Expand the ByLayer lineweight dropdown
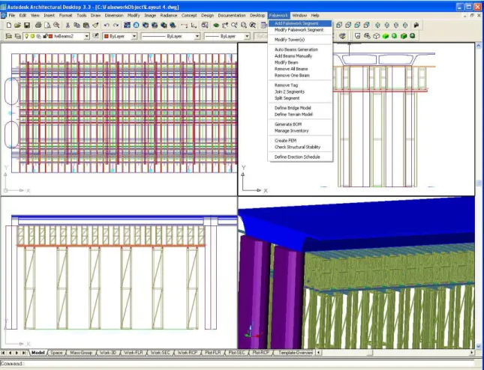484x370 pixels. pyautogui.click(x=247, y=37)
